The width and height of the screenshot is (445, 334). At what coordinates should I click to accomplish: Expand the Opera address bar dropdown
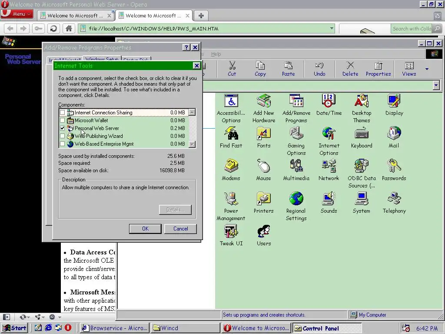[332, 28]
